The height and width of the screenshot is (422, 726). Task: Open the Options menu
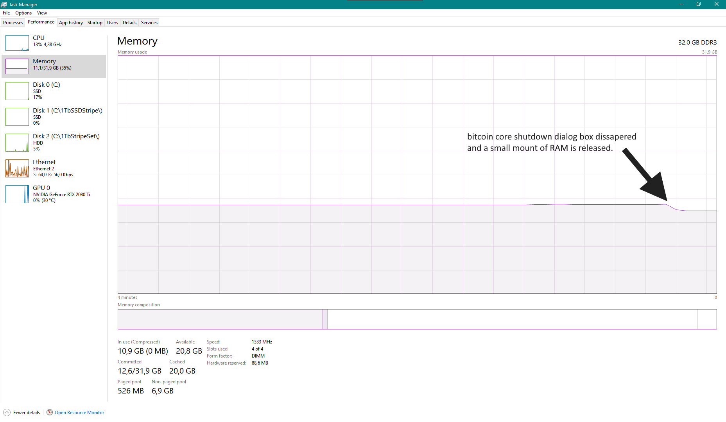pos(23,13)
